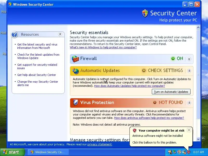
Task: Turn on Automatic Updates
Action: (171, 92)
